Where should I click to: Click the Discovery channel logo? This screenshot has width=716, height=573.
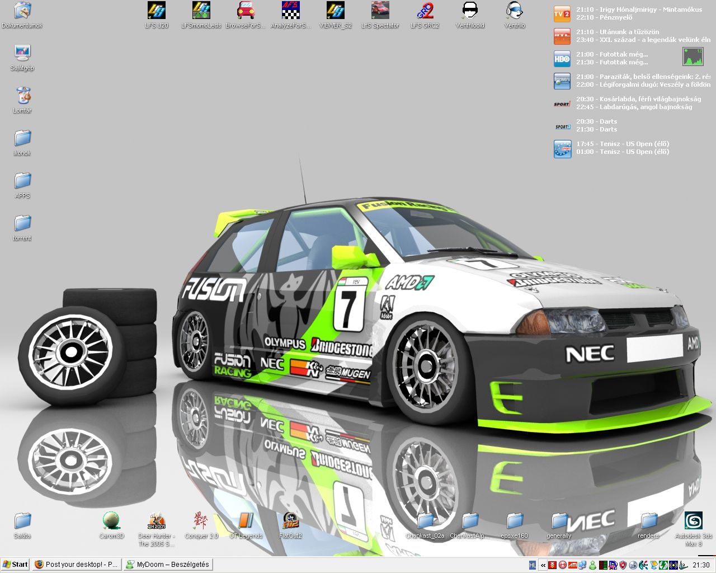coord(562,81)
